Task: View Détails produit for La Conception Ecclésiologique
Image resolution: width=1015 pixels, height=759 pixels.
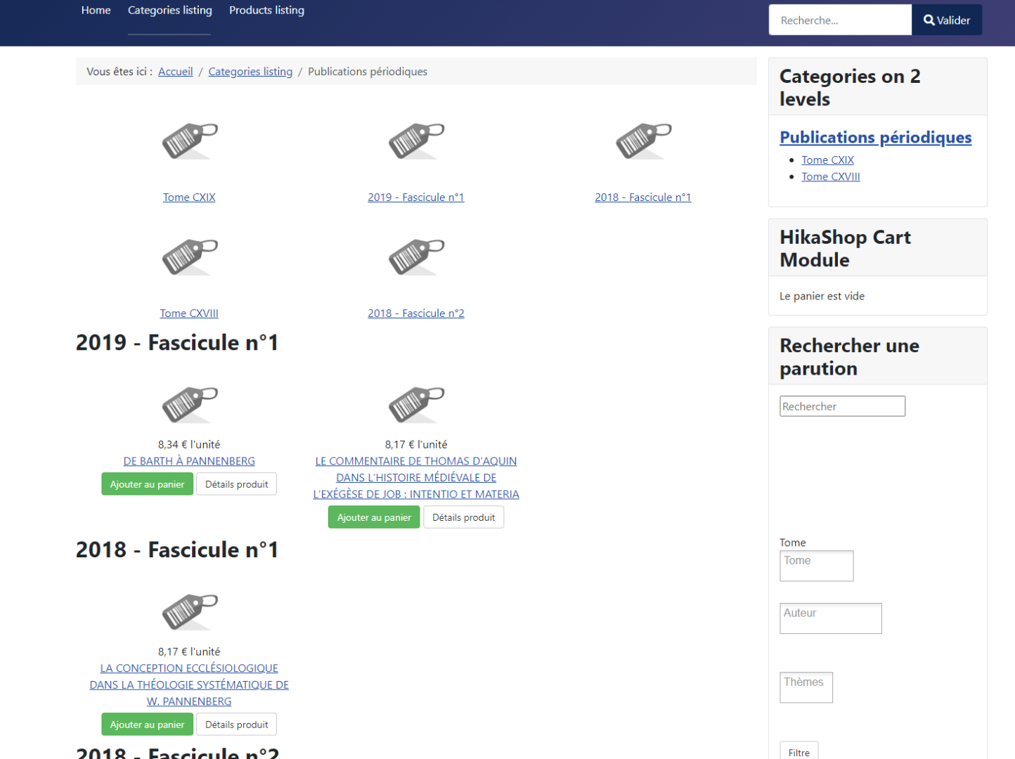Action: [x=236, y=725]
